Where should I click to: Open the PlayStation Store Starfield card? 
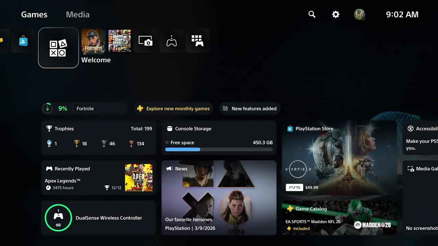[x=339, y=158]
